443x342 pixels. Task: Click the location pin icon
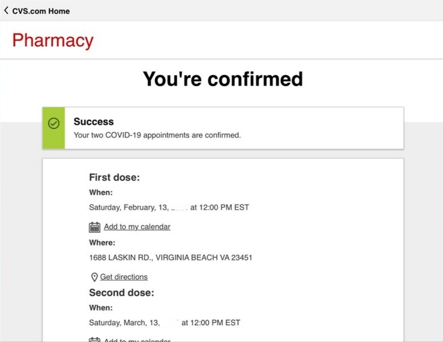click(x=94, y=277)
